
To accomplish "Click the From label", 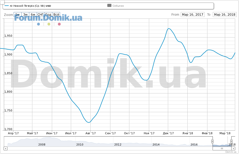I will [175, 15].
